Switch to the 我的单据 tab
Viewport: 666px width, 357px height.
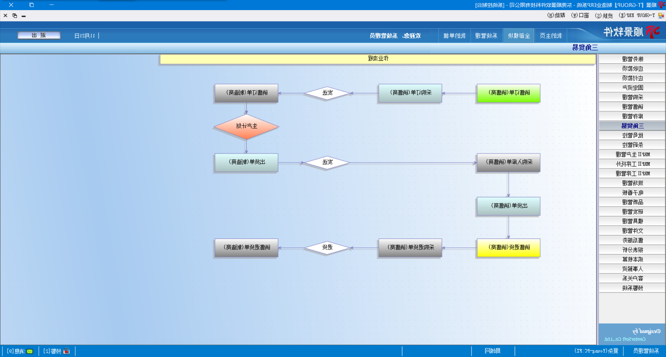pos(454,36)
